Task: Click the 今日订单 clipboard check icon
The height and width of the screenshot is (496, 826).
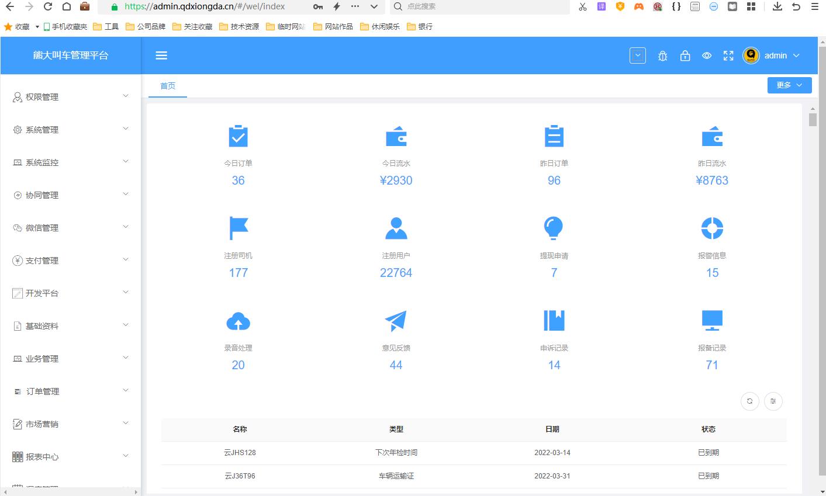Action: [238, 136]
